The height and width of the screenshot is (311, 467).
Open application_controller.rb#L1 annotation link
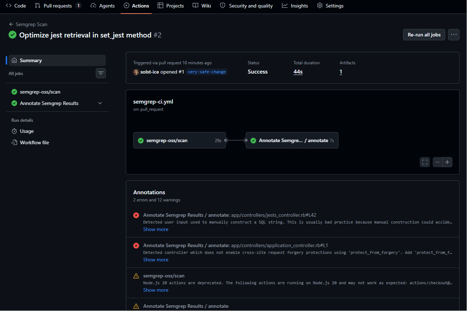tap(279, 245)
